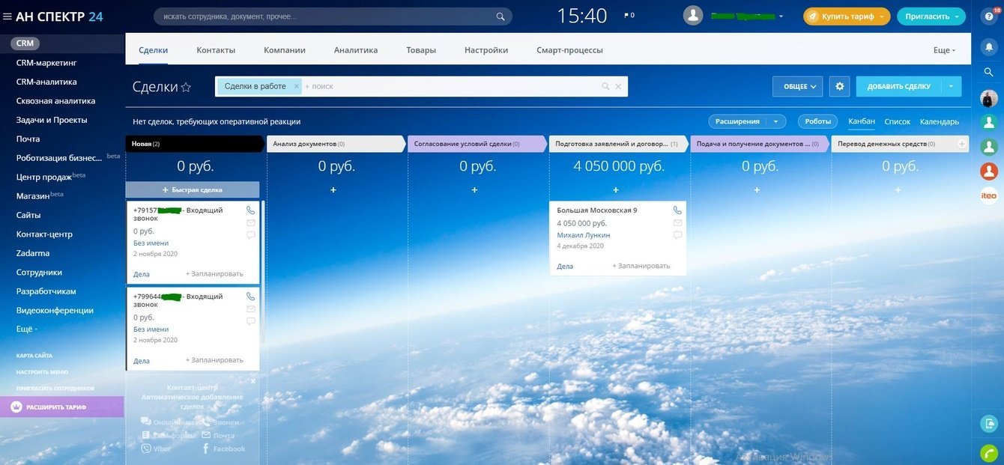Focus the top global search field
Screen dimensions: 1004x465
point(333,16)
